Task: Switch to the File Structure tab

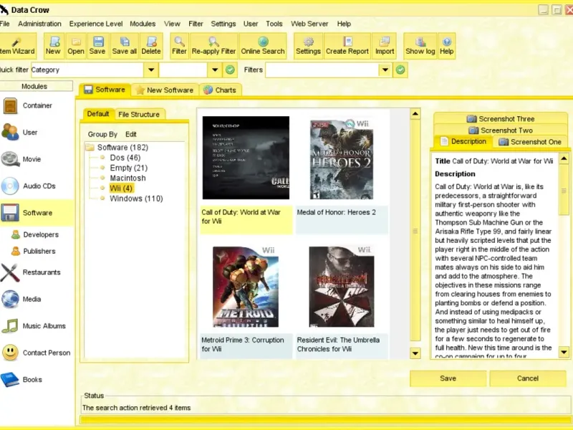Action: point(139,115)
